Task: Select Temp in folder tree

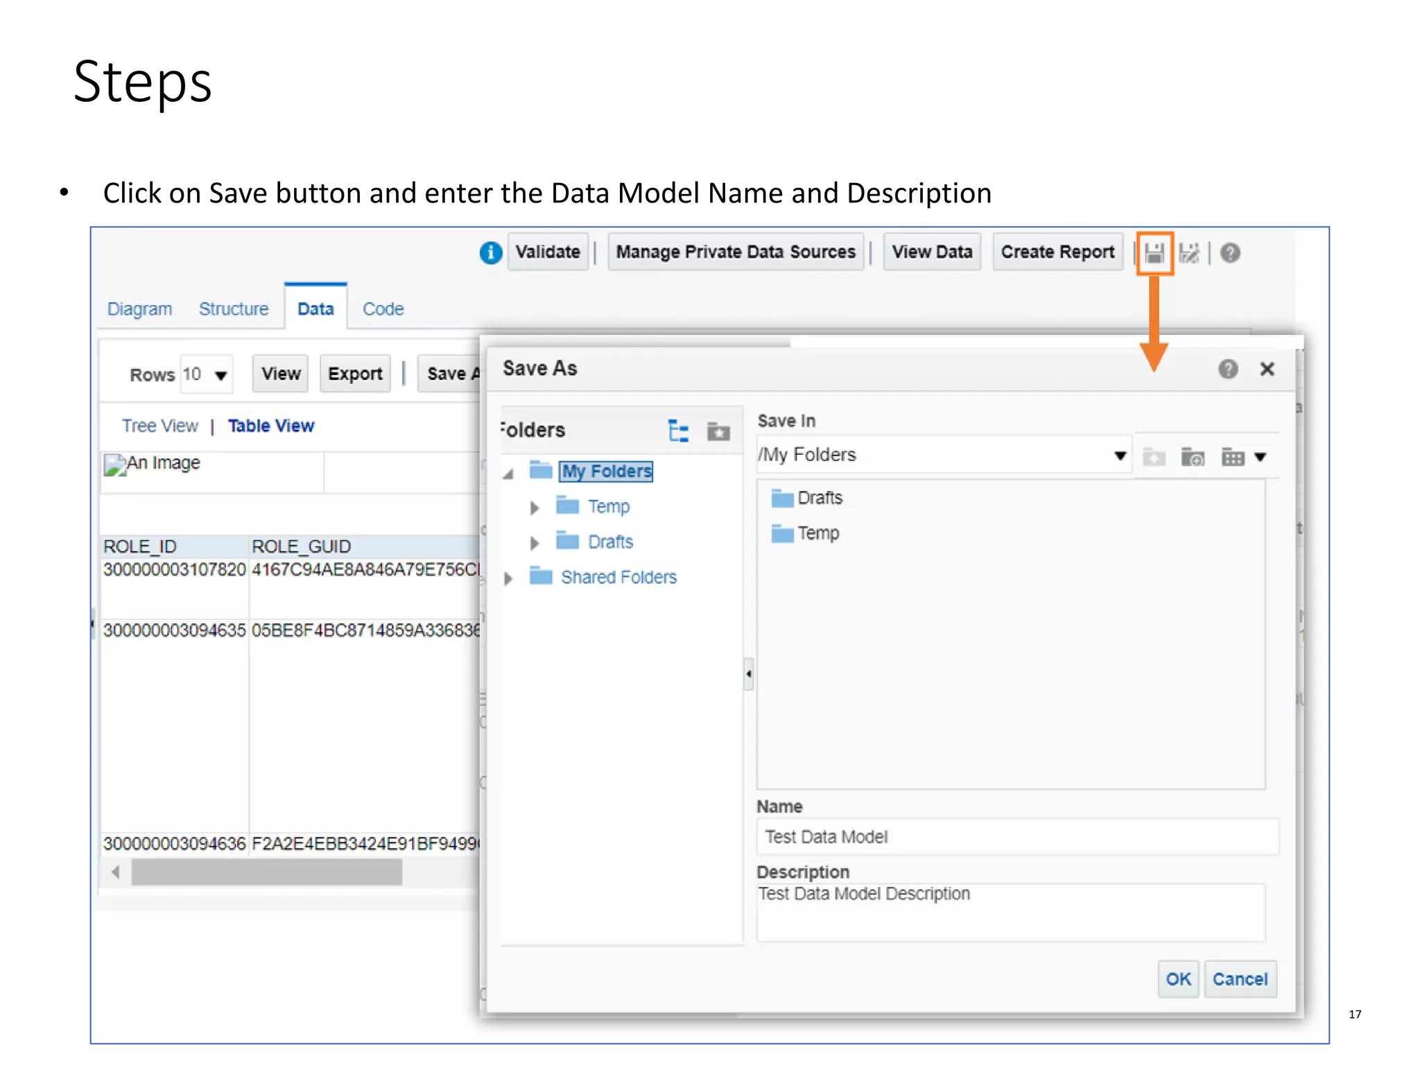Action: [609, 507]
